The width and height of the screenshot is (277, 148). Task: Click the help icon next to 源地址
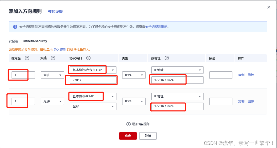coord(167,58)
